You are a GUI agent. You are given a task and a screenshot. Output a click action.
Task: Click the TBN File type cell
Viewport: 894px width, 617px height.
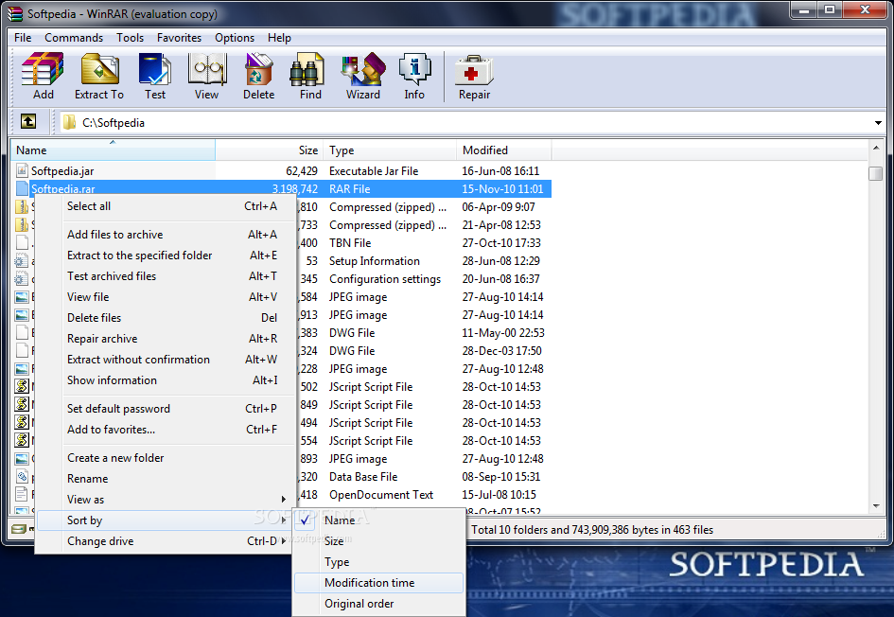pyautogui.click(x=350, y=243)
